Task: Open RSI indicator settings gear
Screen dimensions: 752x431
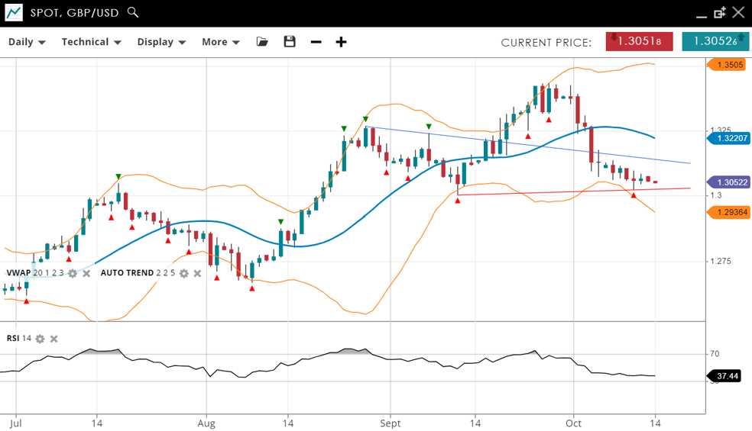Action: [x=40, y=339]
